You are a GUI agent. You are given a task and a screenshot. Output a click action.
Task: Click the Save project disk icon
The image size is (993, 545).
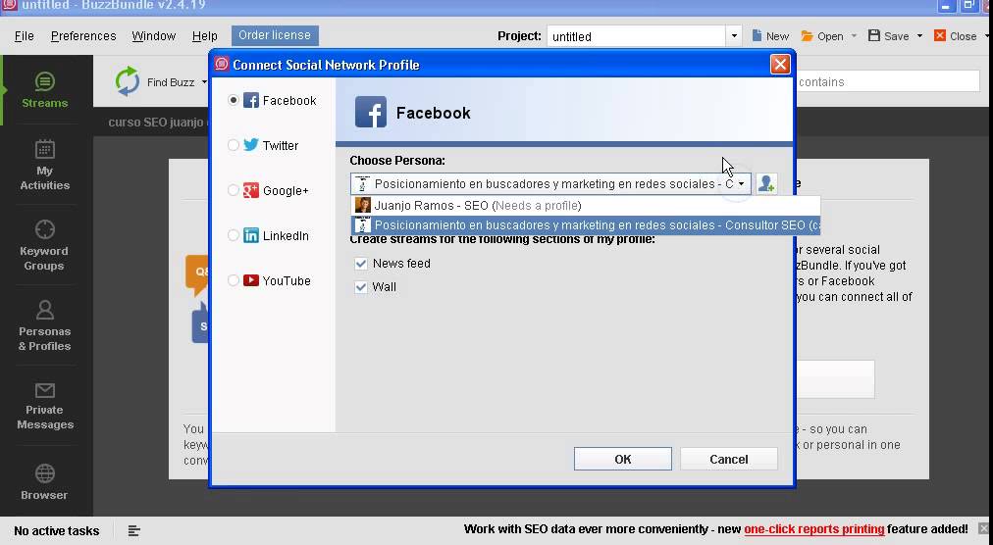[x=874, y=35]
